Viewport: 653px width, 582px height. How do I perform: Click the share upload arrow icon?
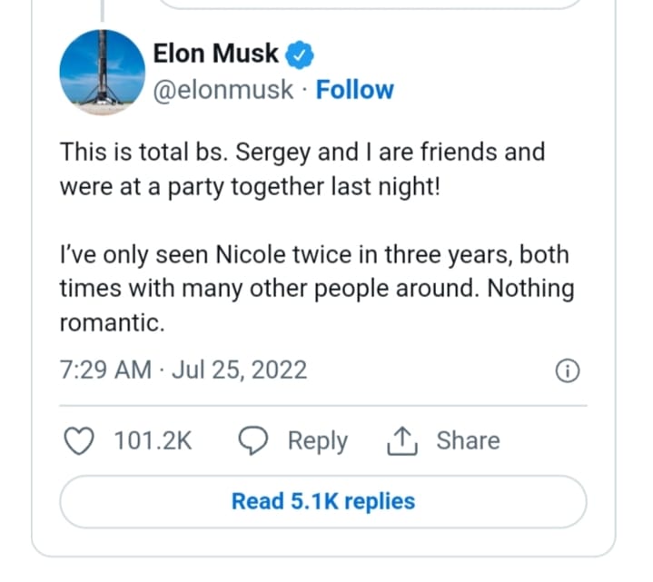tap(401, 441)
